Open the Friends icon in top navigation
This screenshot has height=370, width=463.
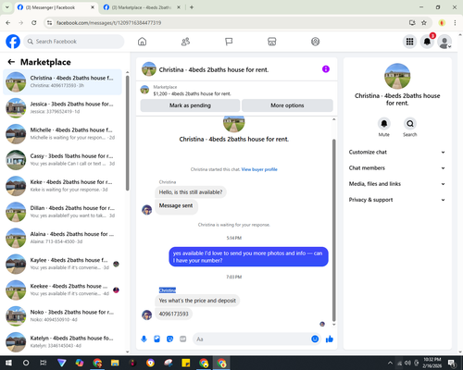(x=185, y=42)
